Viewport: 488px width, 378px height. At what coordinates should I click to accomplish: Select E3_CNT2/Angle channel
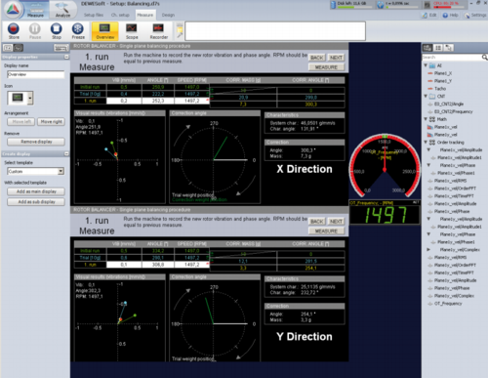point(449,104)
